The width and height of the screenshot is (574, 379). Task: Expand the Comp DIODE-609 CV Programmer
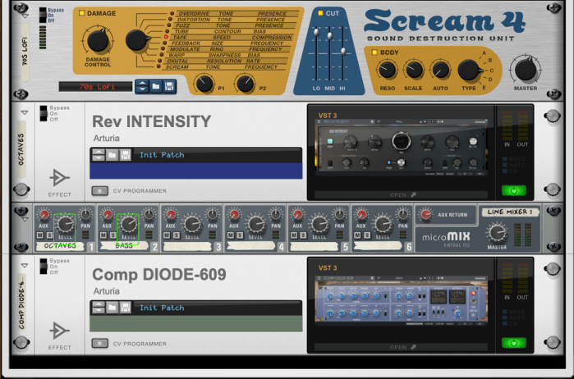pyautogui.click(x=99, y=344)
